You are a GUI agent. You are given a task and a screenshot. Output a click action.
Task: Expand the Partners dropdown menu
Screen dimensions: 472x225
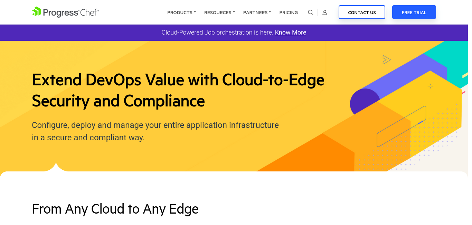pyautogui.click(x=257, y=12)
